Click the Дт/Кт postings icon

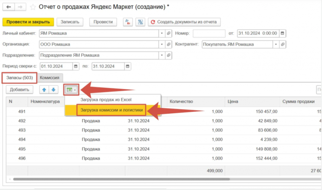click(128, 22)
